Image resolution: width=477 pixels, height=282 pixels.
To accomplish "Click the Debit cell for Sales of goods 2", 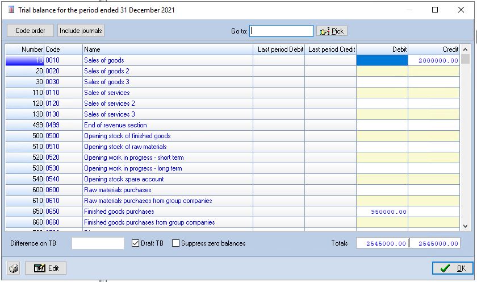I will coord(382,71).
